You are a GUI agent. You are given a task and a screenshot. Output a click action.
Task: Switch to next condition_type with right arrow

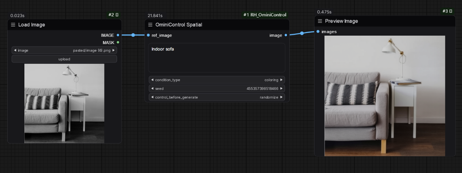(281, 80)
